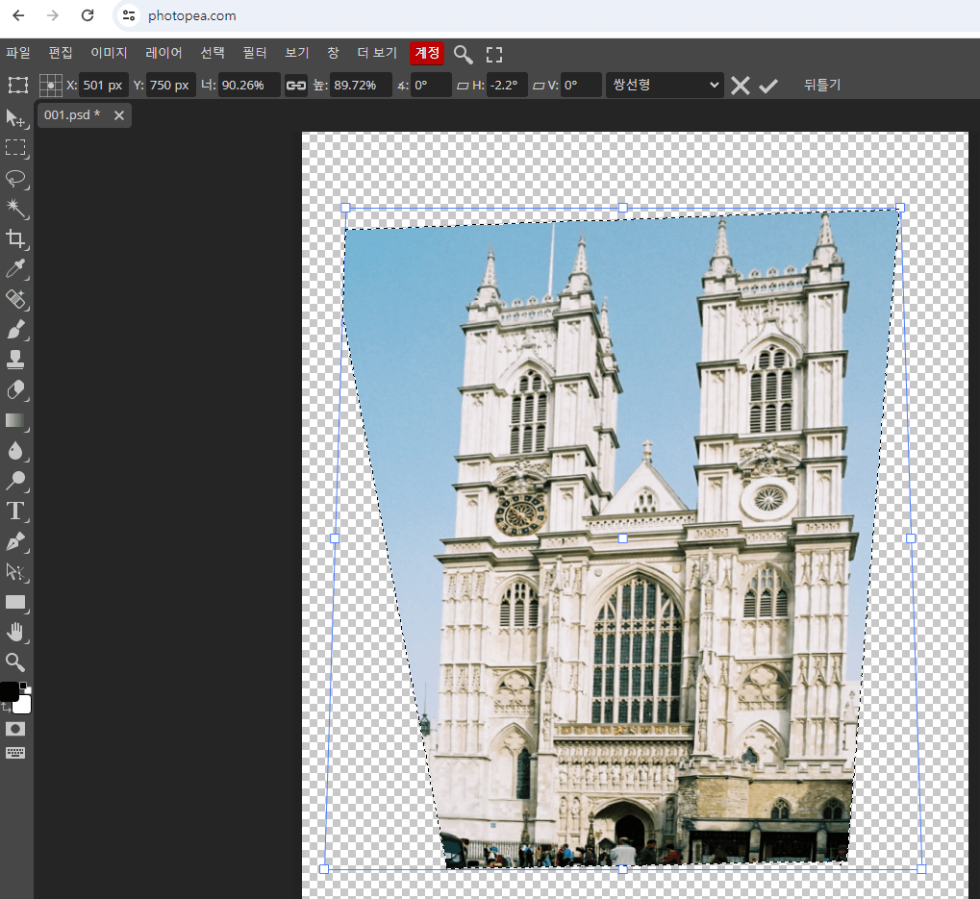Edit the X position field
Viewport: 980px width, 899px height.
[x=103, y=85]
